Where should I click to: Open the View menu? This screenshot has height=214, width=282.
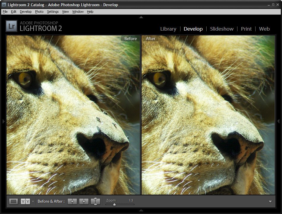65,12
